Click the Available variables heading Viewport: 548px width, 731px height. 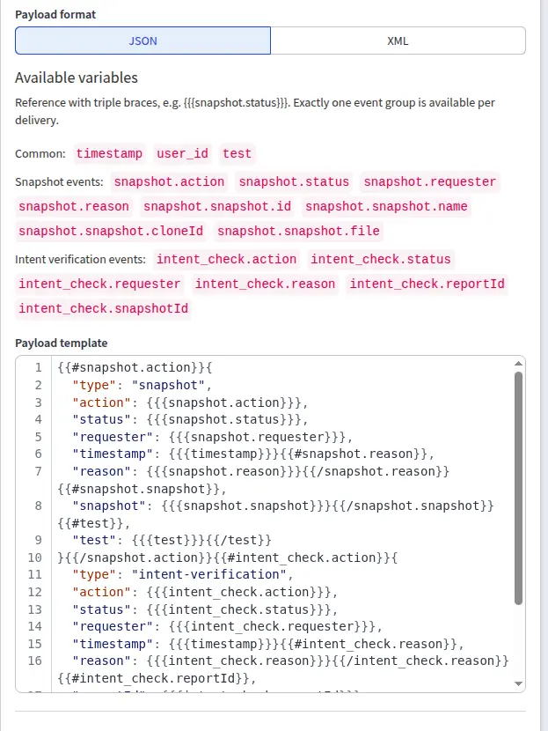pos(77,78)
